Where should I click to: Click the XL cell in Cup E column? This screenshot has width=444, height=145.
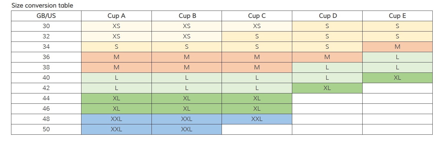397,78
